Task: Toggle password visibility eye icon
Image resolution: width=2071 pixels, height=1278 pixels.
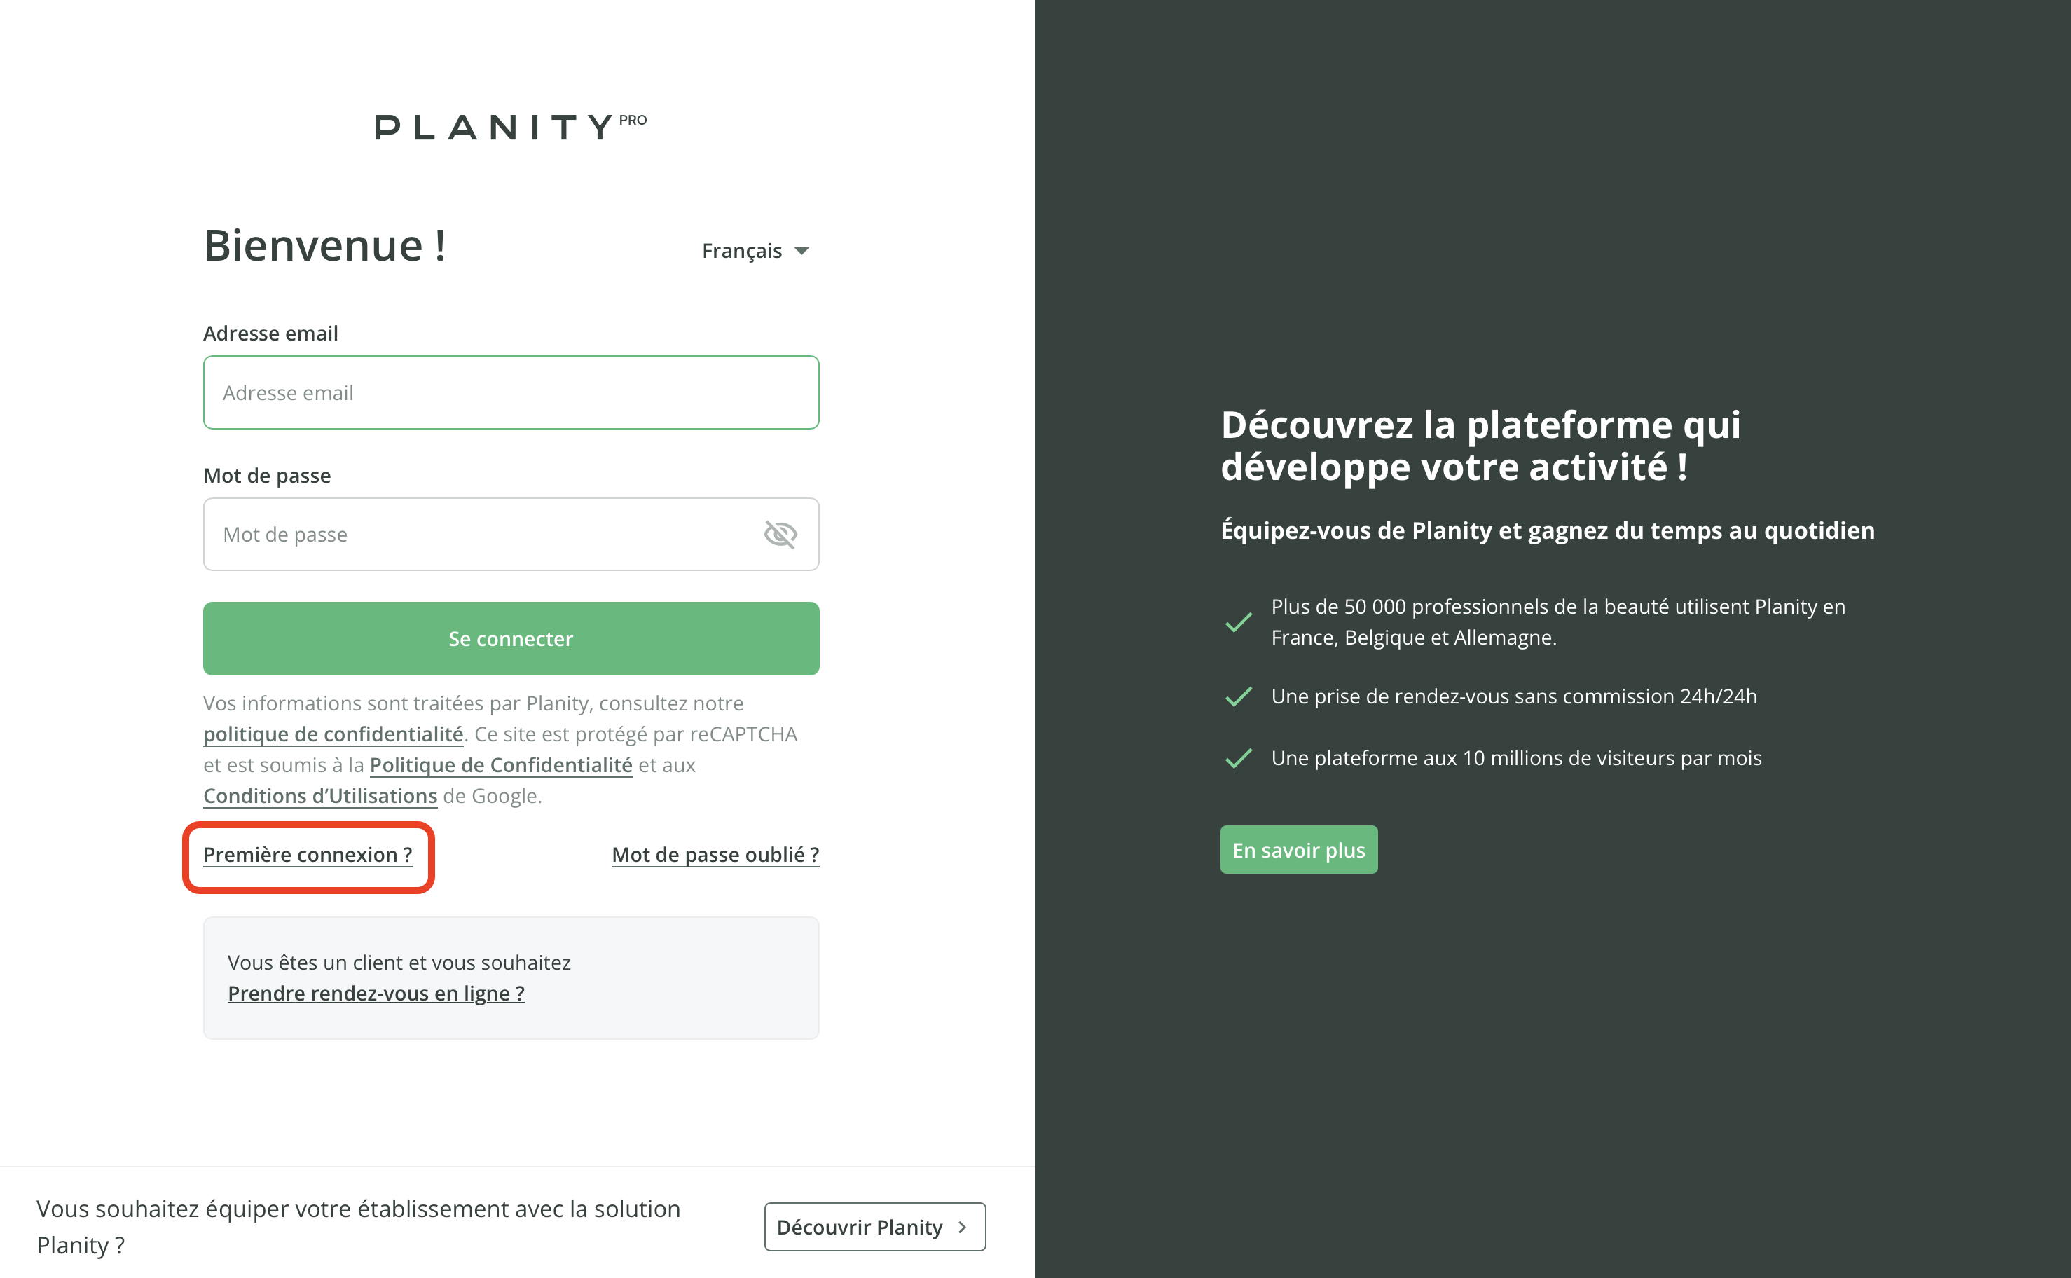Action: [780, 534]
